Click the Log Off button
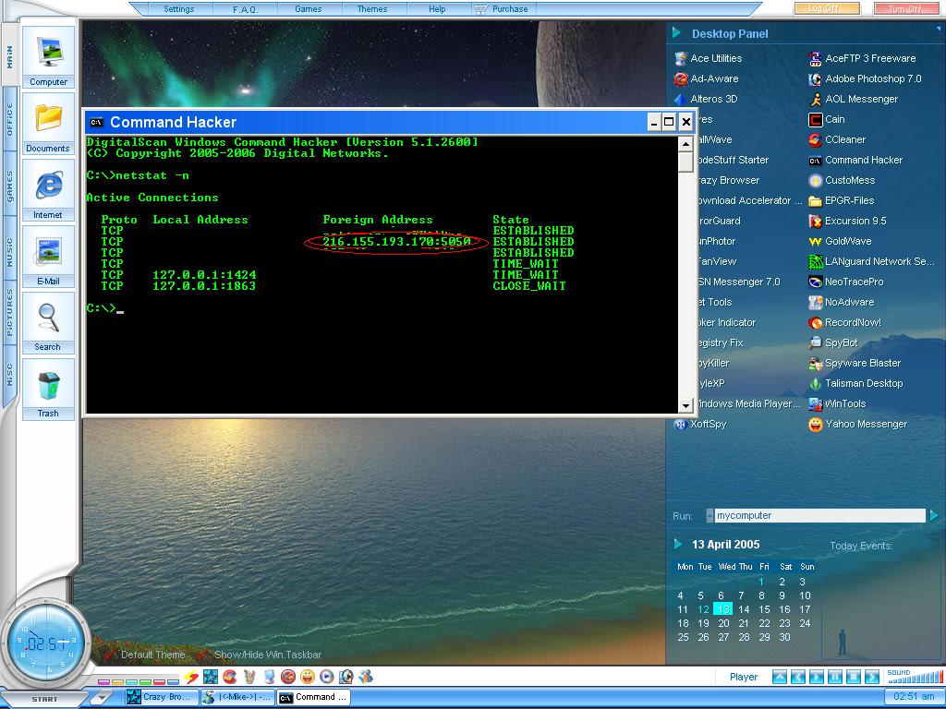The image size is (946, 709). click(x=826, y=9)
